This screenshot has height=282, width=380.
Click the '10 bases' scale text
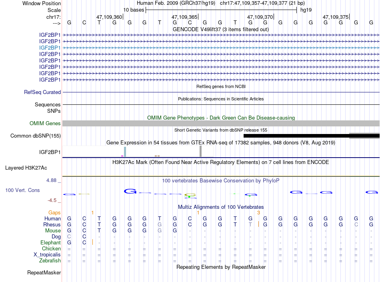click(x=134, y=10)
